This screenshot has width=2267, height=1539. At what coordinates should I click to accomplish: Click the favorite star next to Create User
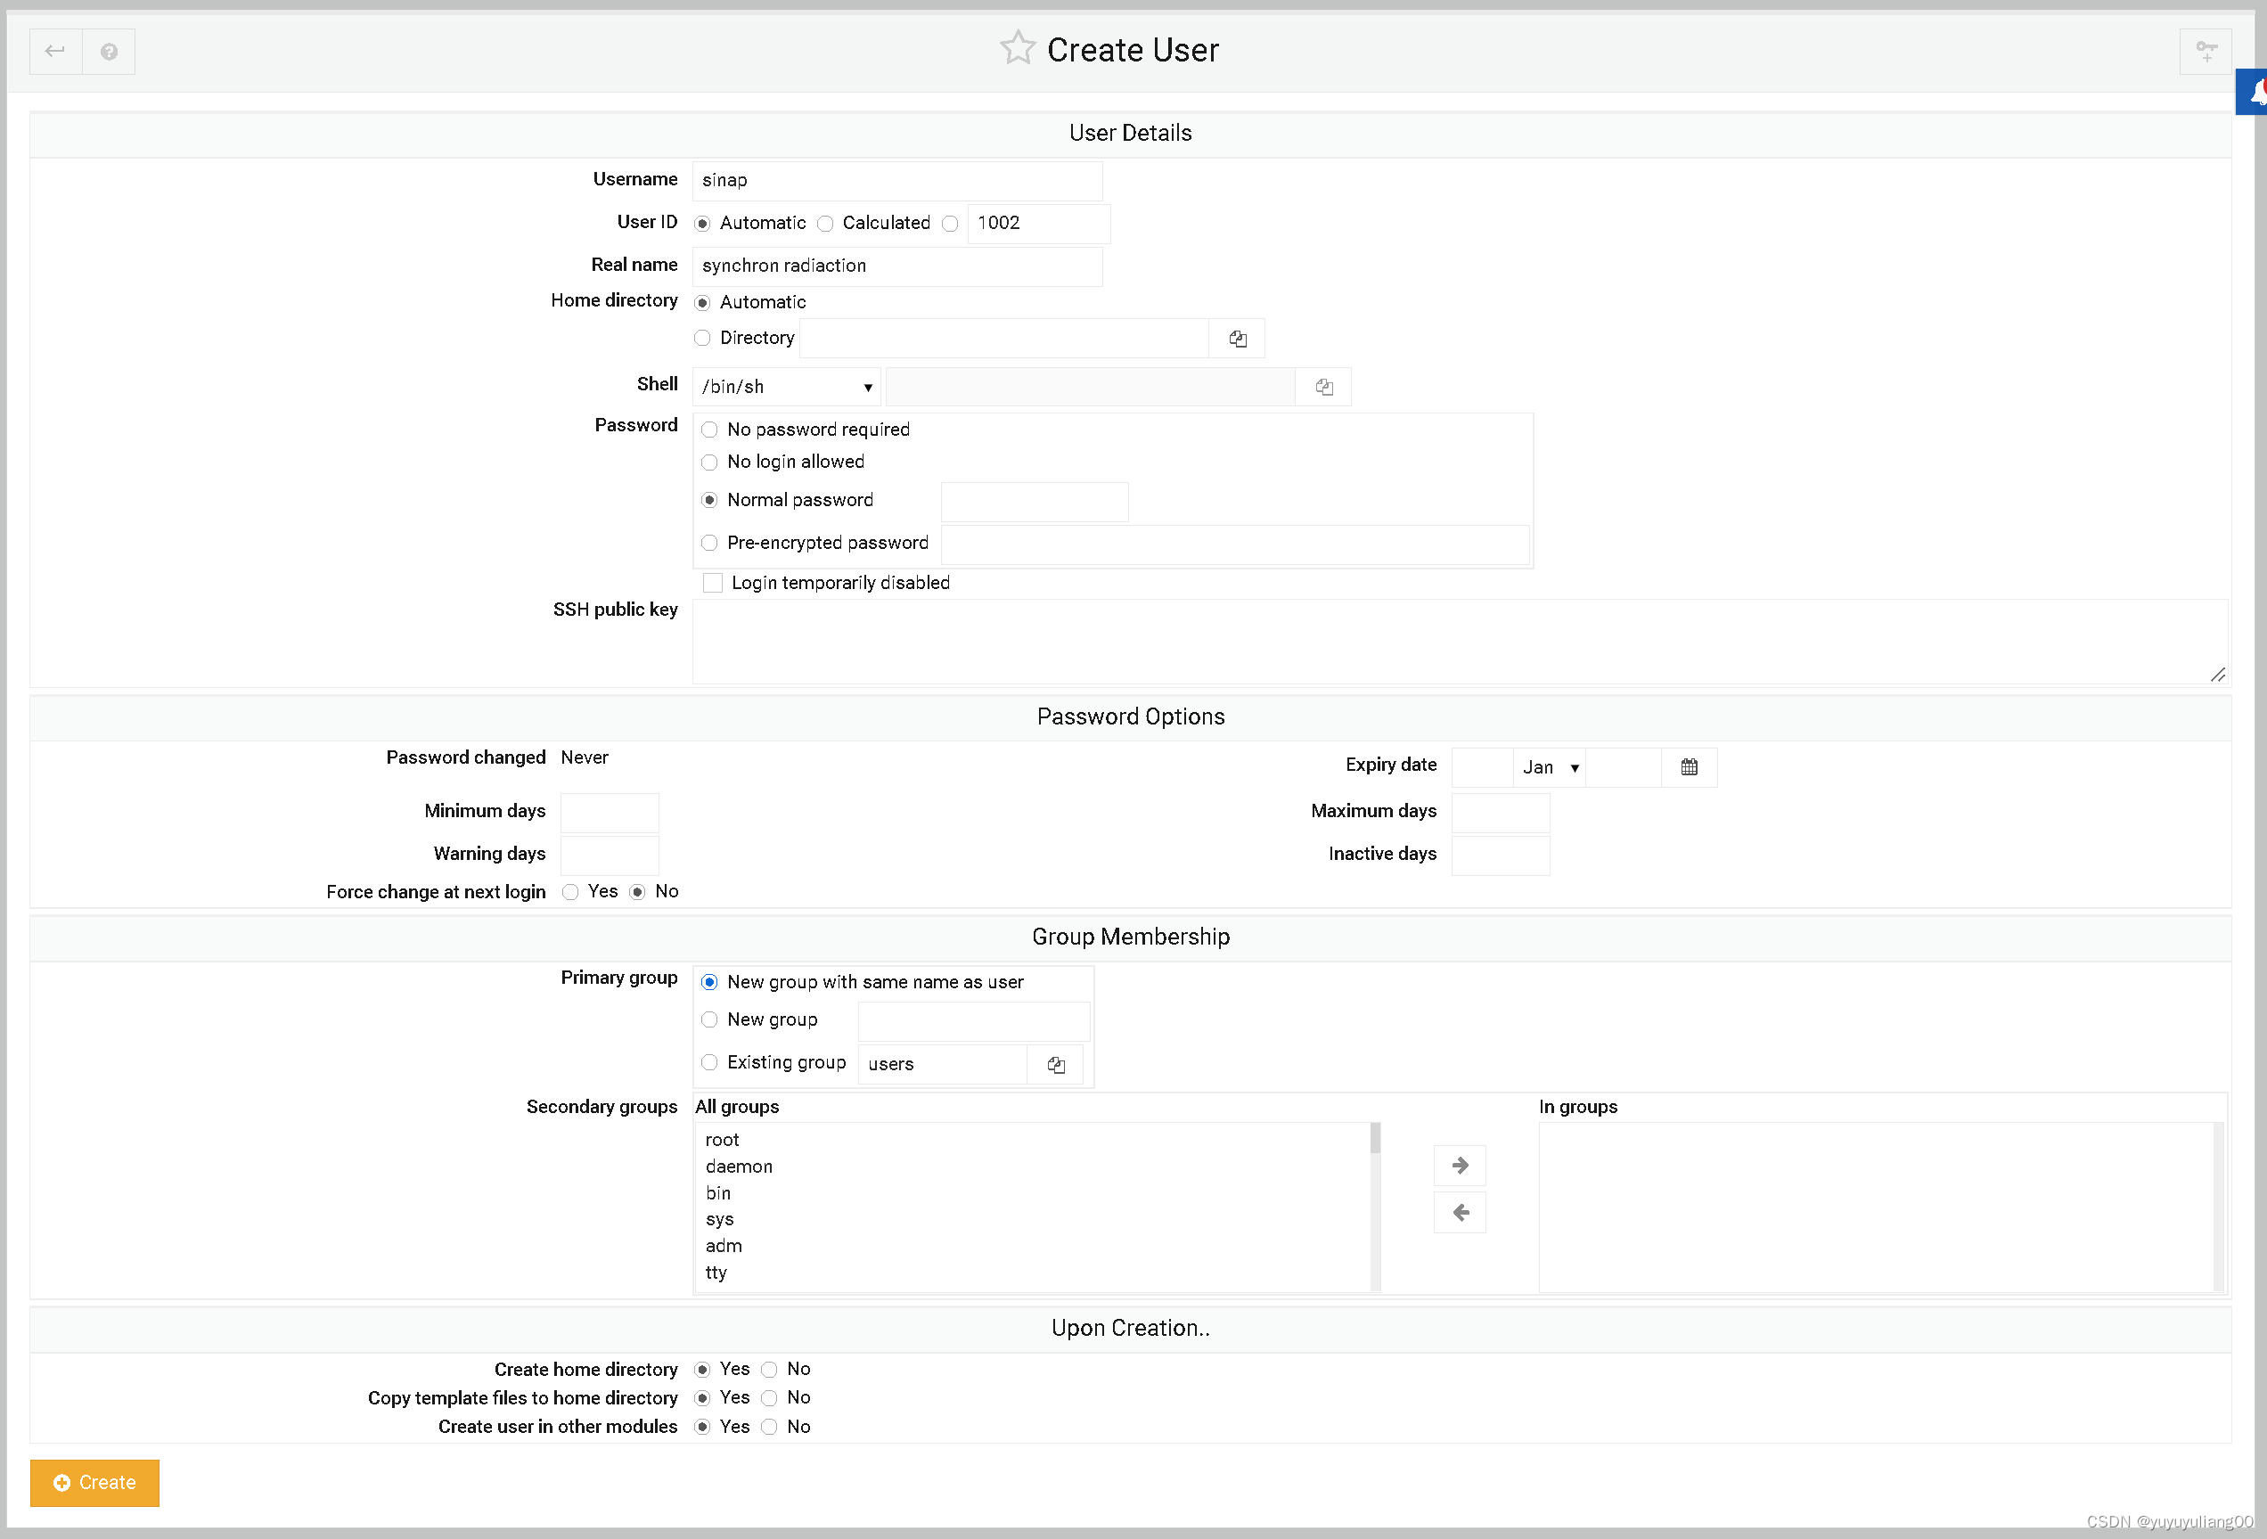coord(1017,49)
